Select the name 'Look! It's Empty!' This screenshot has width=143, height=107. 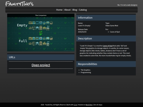pos(84,26)
